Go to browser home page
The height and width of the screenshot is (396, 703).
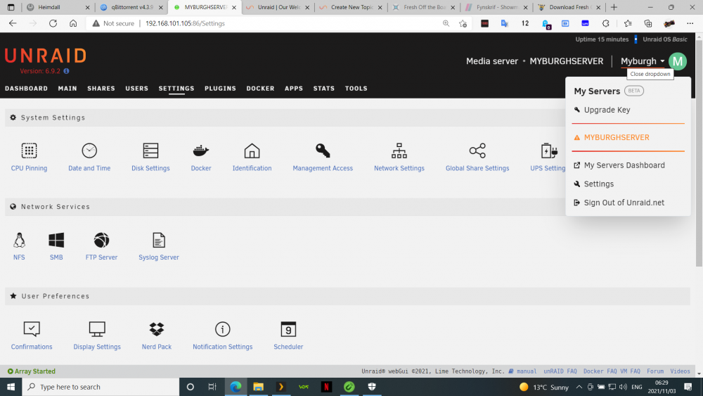pyautogui.click(x=73, y=23)
